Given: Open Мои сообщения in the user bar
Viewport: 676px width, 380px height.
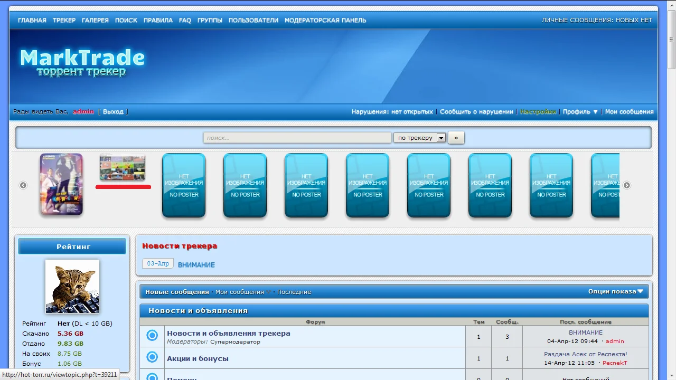Looking at the screenshot, I should 630,111.
